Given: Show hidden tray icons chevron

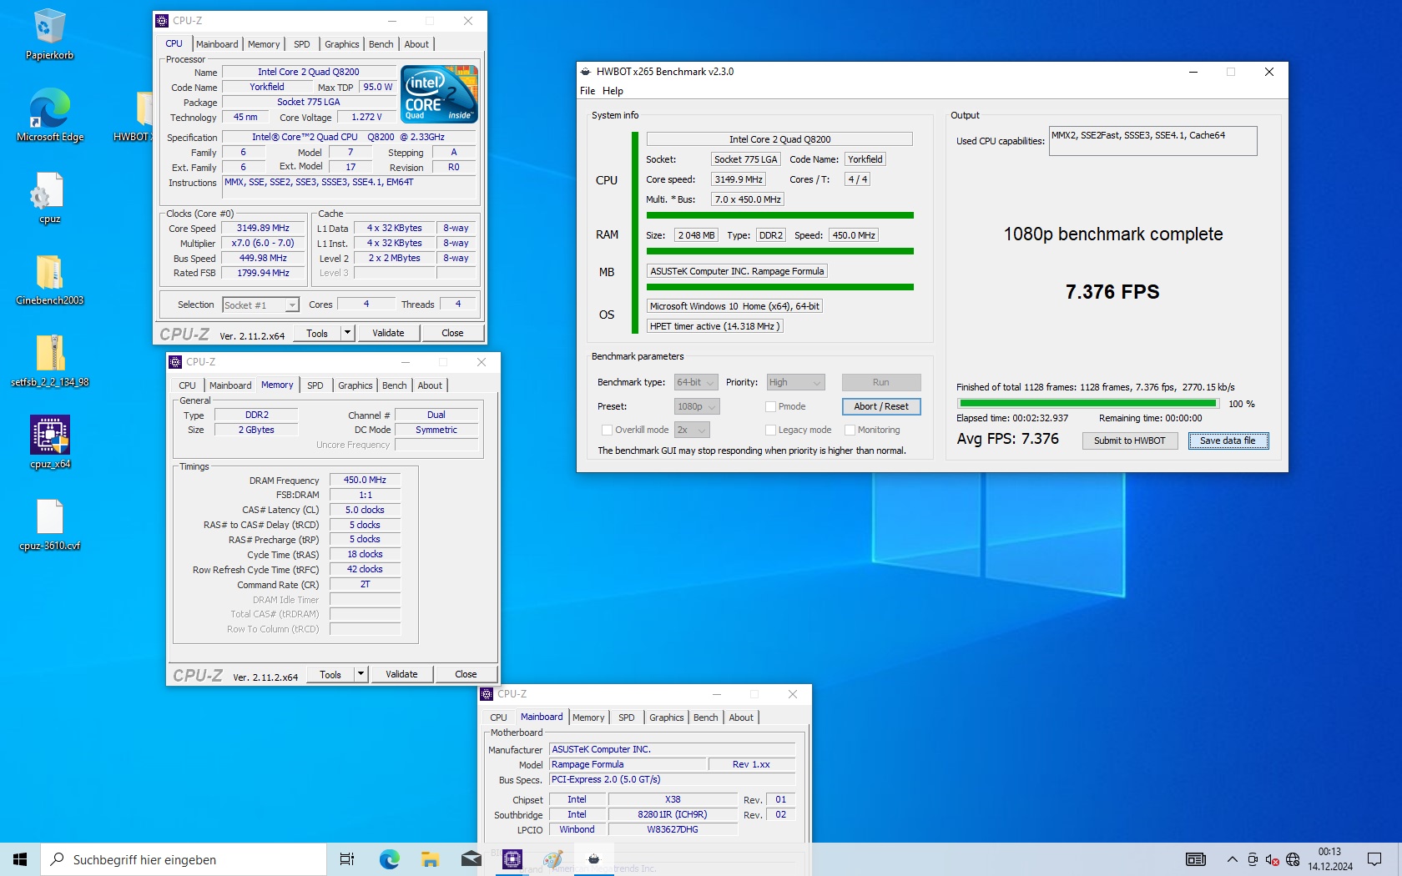Looking at the screenshot, I should pyautogui.click(x=1232, y=859).
